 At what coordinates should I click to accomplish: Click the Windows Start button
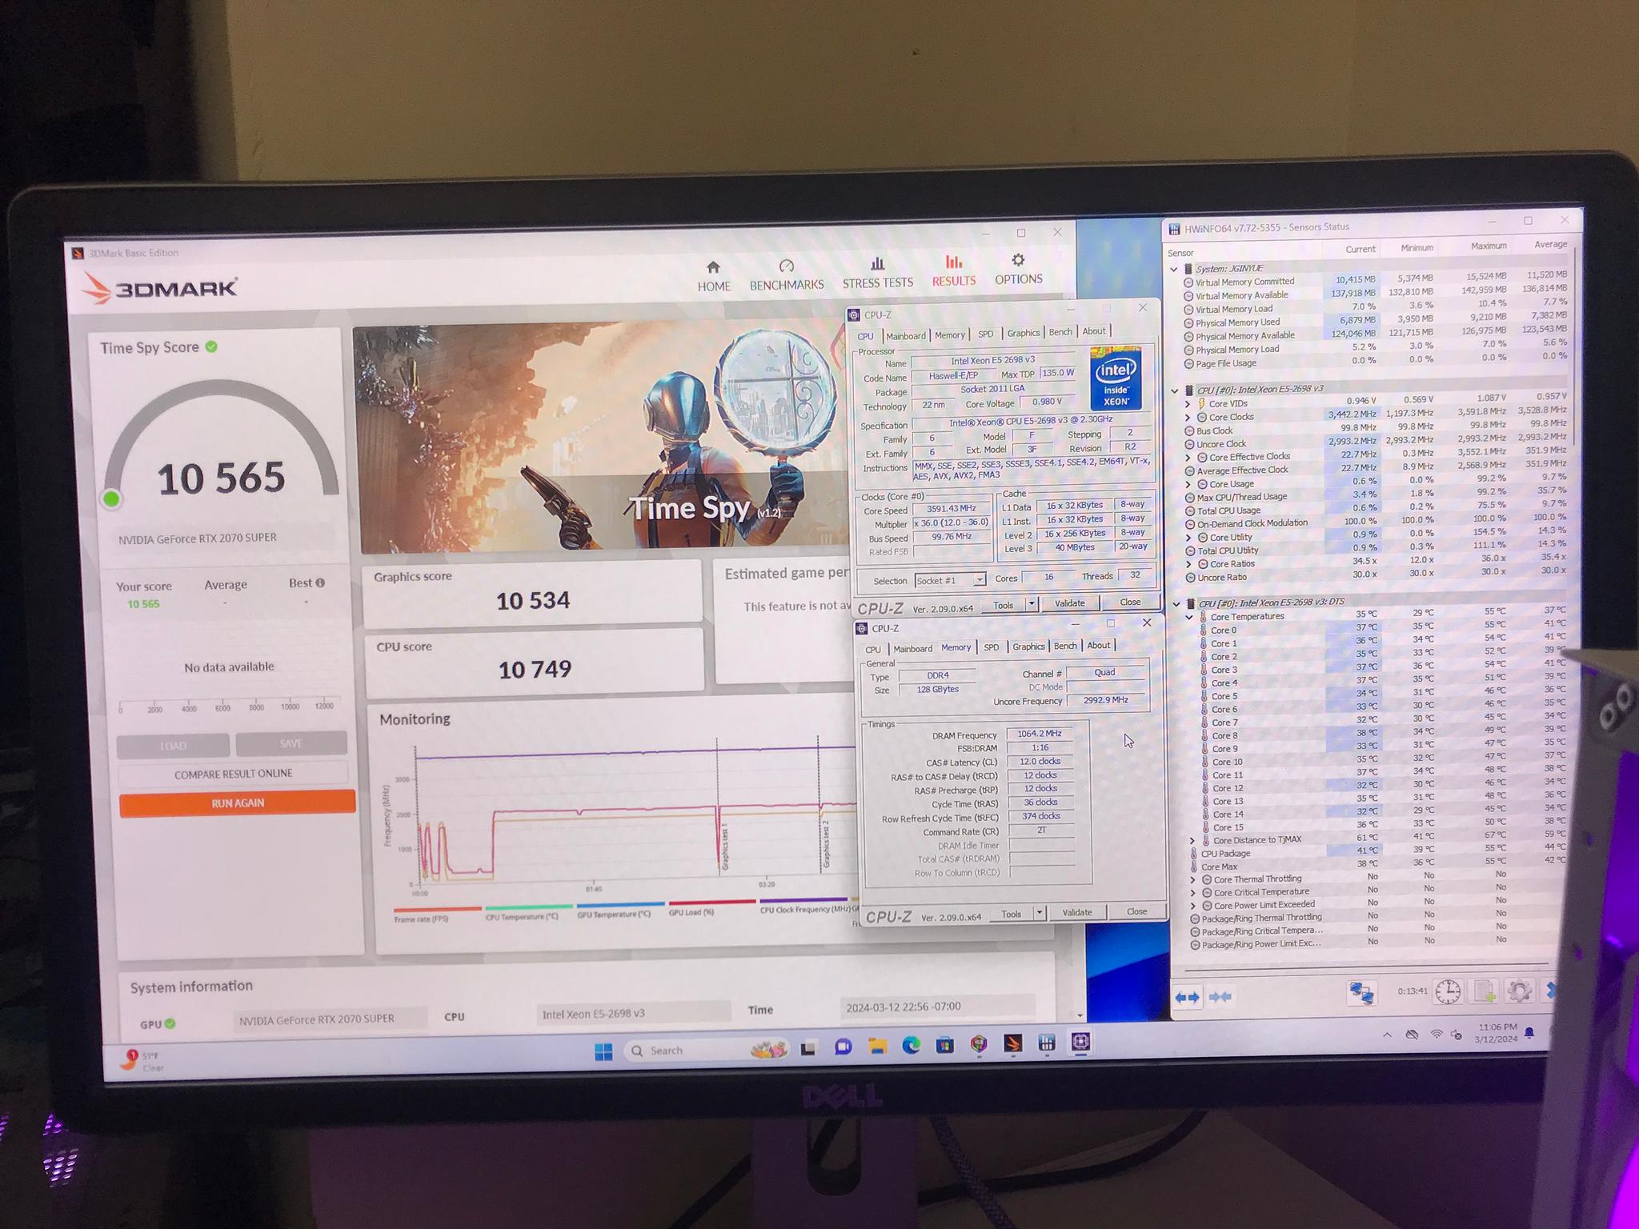(603, 1051)
